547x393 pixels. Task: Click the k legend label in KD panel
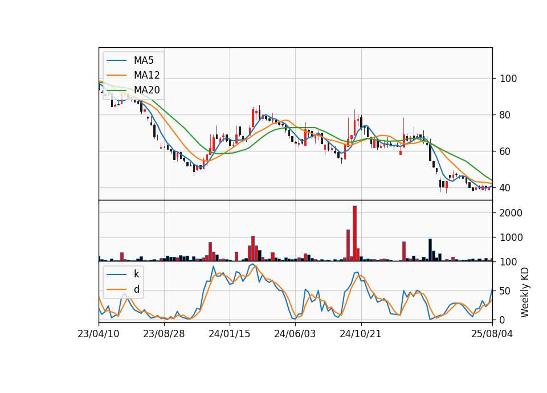(x=136, y=274)
